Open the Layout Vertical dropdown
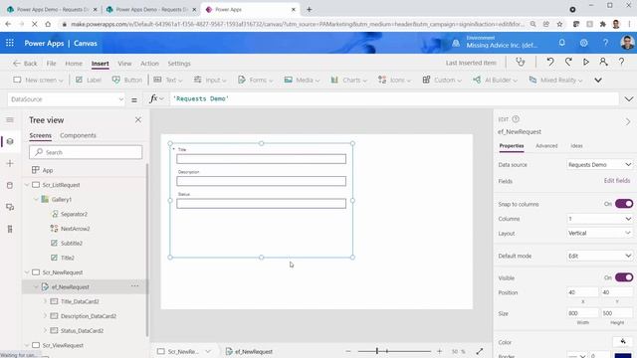The image size is (637, 358). point(599,233)
